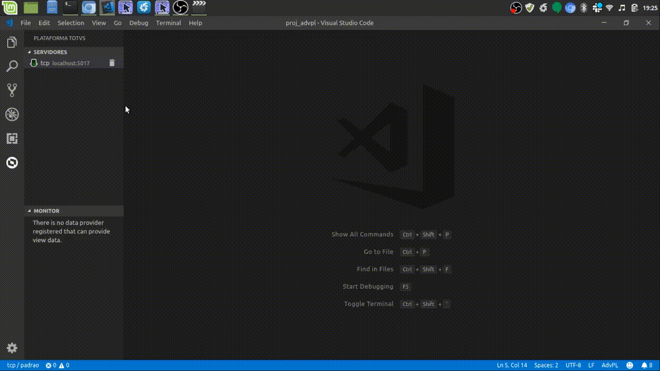
Task: Open the Extensions view
Action: pyautogui.click(x=12, y=139)
